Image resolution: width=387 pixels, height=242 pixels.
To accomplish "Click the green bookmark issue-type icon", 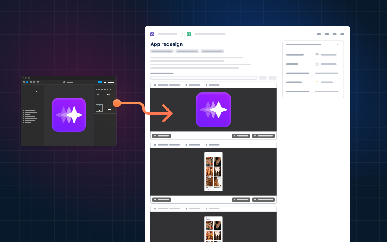I will pyautogui.click(x=189, y=34).
